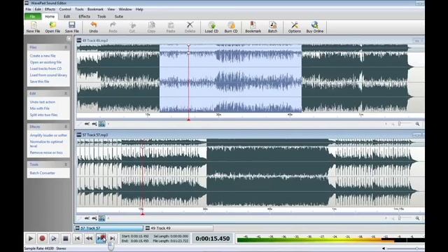Click the Mix with File link
The height and width of the screenshot is (252, 448).
click(x=39, y=108)
